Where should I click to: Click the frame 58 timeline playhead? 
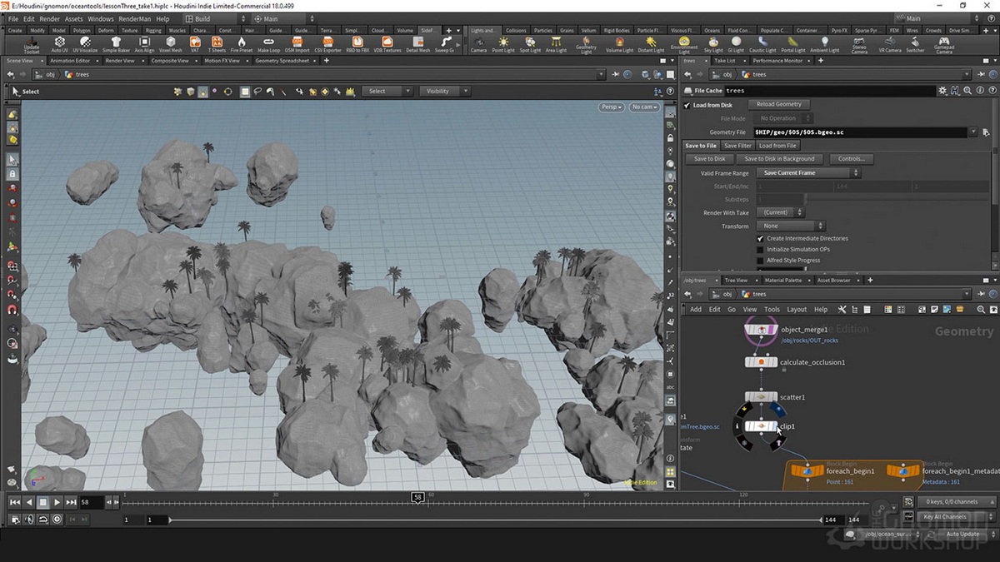click(418, 497)
